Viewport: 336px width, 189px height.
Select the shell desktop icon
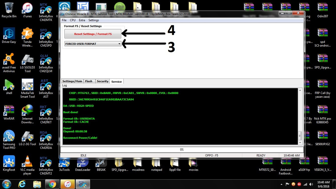tap(9, 87)
